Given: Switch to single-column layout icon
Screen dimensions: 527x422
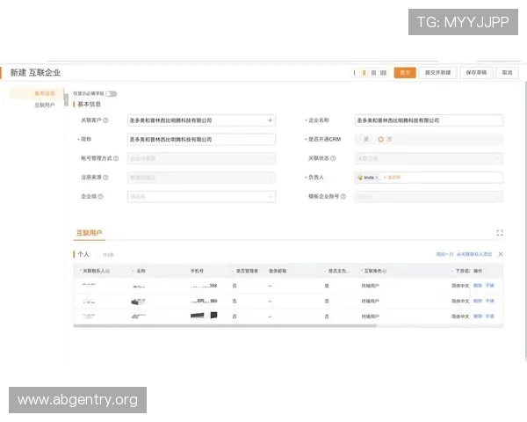Looking at the screenshot, I should 354,73.
